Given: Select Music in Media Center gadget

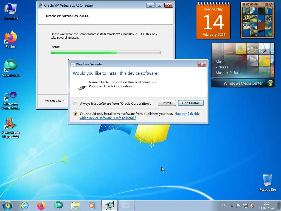Looking at the screenshot, I should coord(220,62).
